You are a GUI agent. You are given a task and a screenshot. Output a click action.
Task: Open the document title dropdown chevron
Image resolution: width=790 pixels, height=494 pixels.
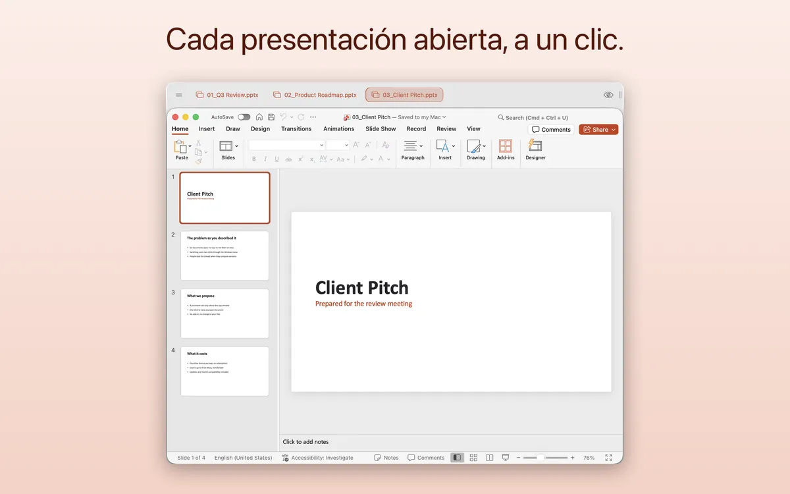click(444, 117)
